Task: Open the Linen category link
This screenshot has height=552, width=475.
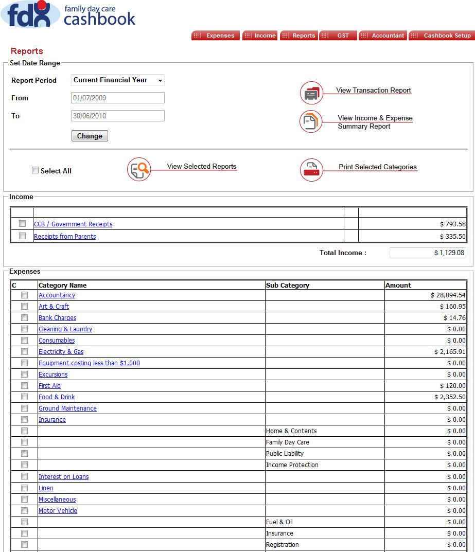Action: 46,488
